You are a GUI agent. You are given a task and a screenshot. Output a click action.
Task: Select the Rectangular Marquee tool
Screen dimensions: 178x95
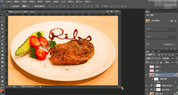(x=2, y=18)
